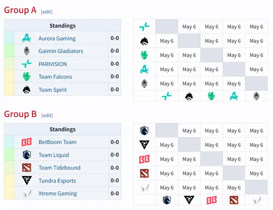Open the Aurora Gaming team link
The height and width of the screenshot is (210, 273).
pyautogui.click(x=57, y=38)
